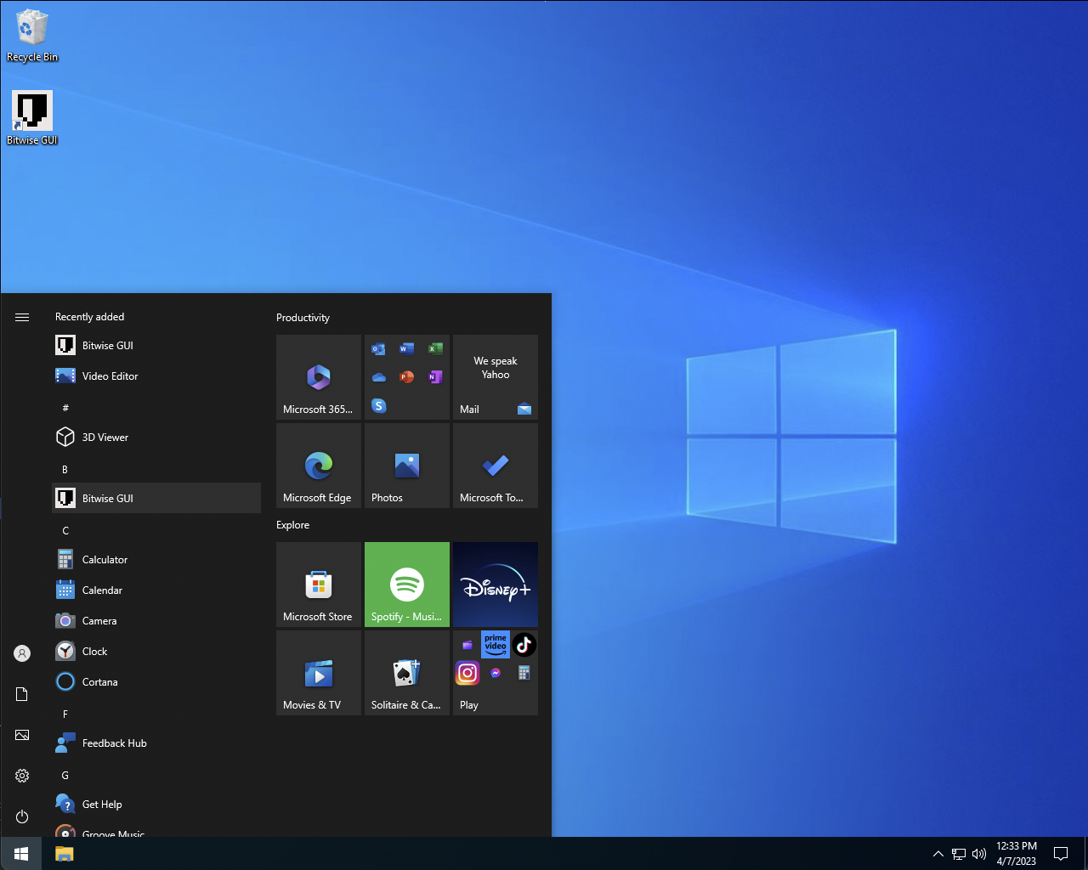Screen dimensions: 1088x870
Task: Open the Microsoft Store tile
Action: click(319, 585)
